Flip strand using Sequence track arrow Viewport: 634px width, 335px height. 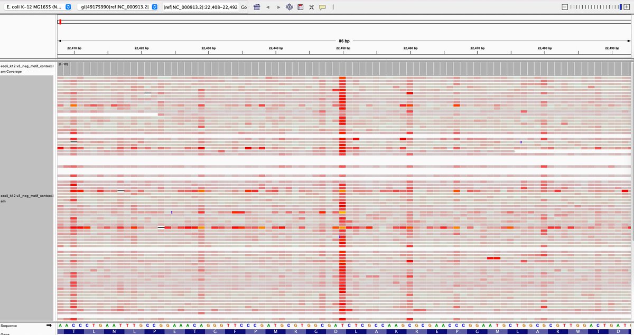point(49,326)
